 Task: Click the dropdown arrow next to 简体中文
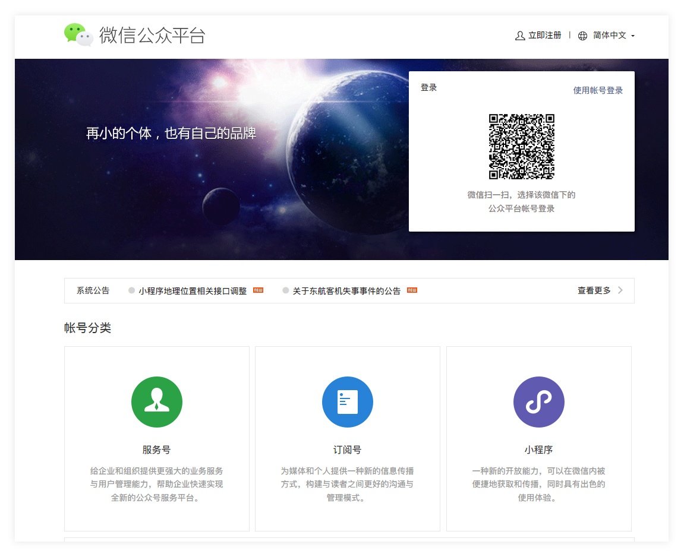point(633,36)
